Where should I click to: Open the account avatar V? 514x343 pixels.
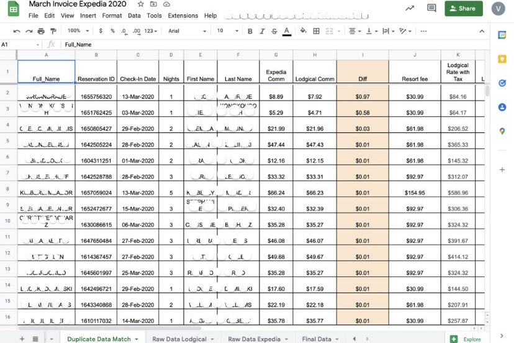[x=498, y=9]
